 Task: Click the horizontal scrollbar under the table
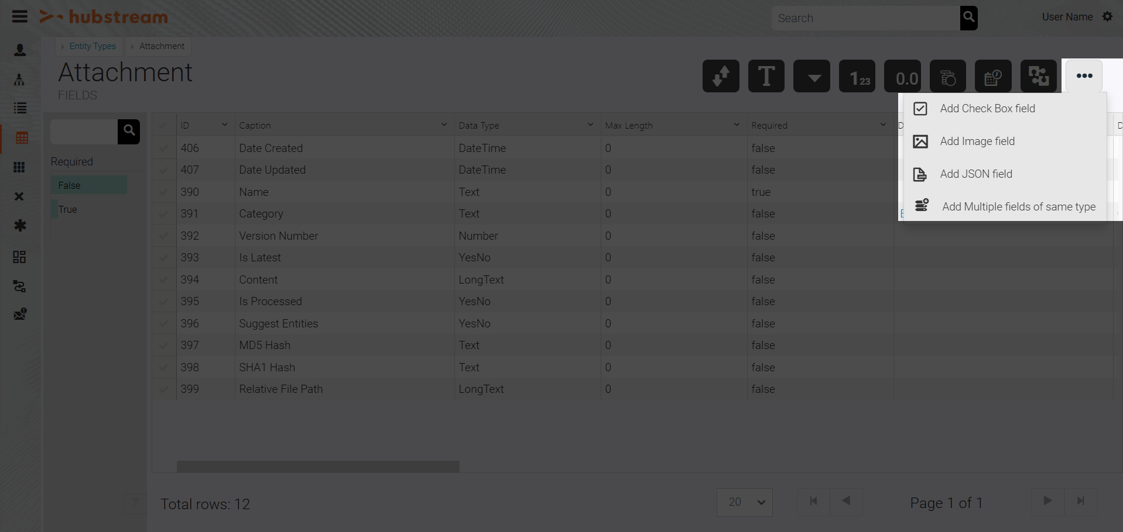[318, 467]
